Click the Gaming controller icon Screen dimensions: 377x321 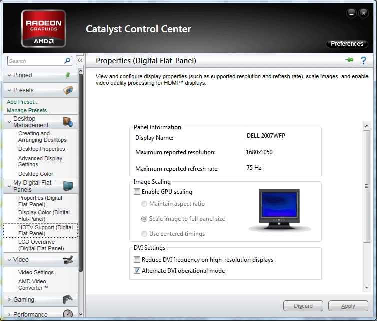pyautogui.click(x=68, y=299)
